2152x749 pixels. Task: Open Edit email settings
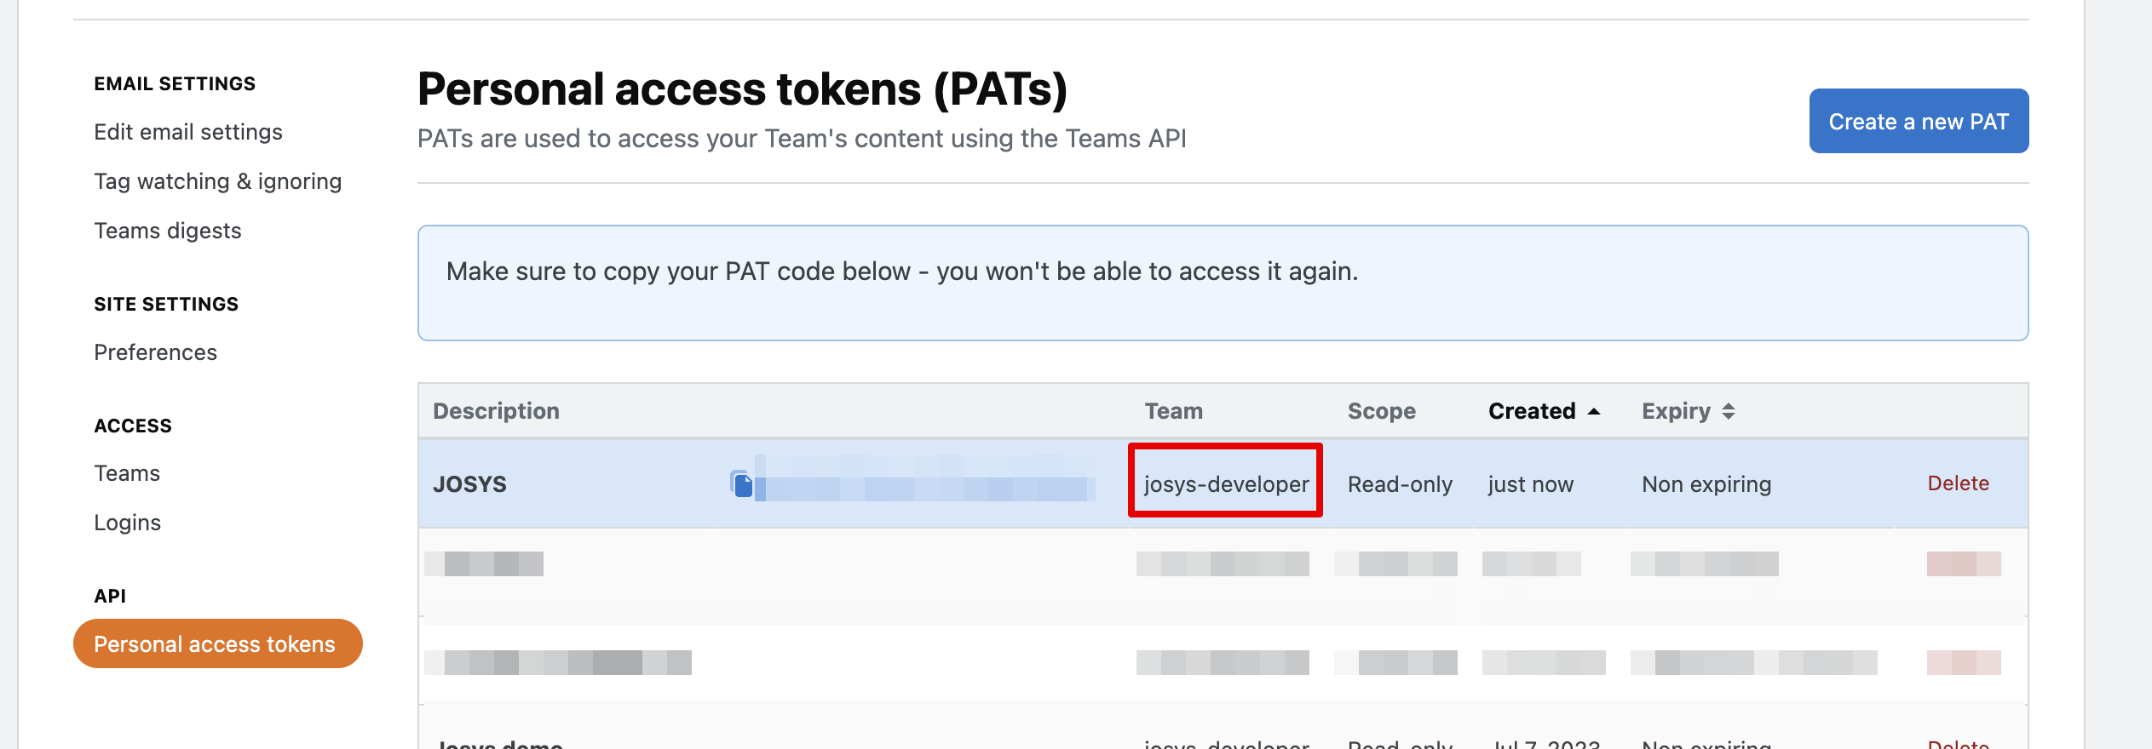(x=188, y=132)
